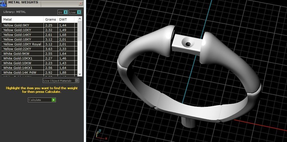Select the Yellow Gold:18KY row

click(x=39, y=39)
